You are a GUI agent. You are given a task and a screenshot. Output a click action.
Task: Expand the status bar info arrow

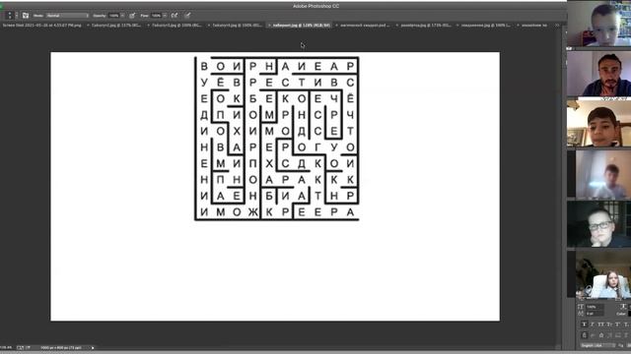tap(93, 347)
